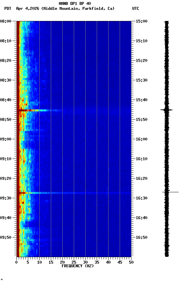Click the 10 Hz frequency tick label

(39, 262)
